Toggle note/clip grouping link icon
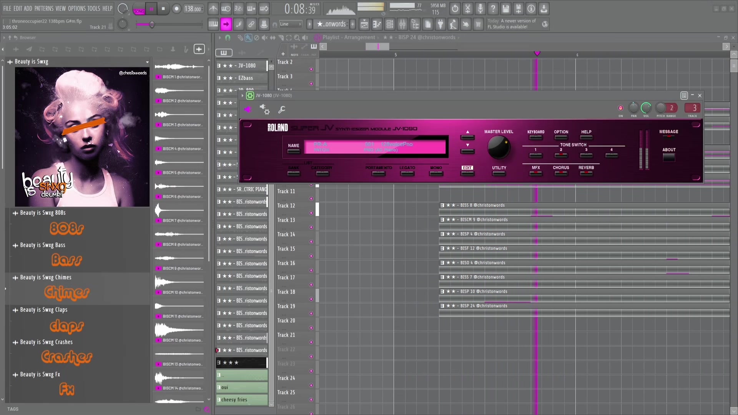 pos(251,24)
